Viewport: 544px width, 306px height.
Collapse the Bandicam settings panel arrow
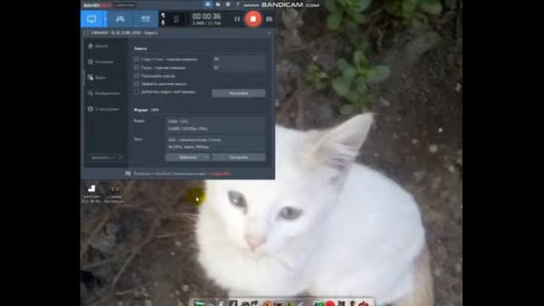(269, 32)
